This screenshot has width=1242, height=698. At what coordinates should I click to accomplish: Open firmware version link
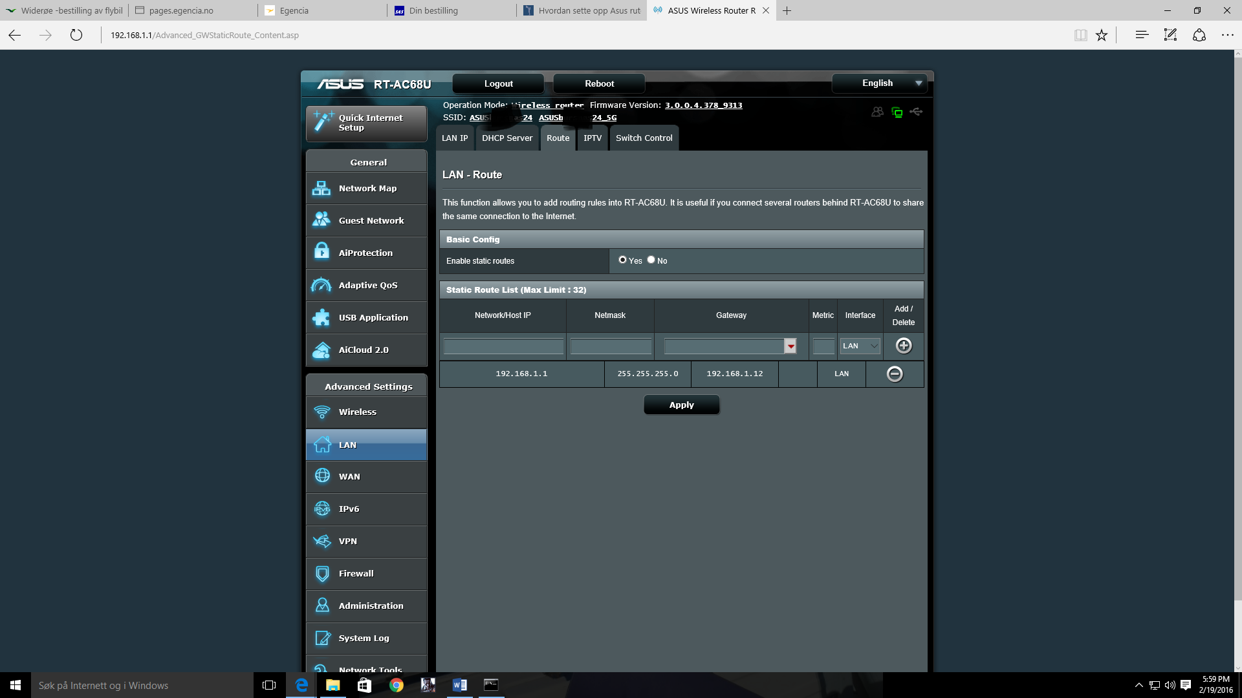click(704, 105)
